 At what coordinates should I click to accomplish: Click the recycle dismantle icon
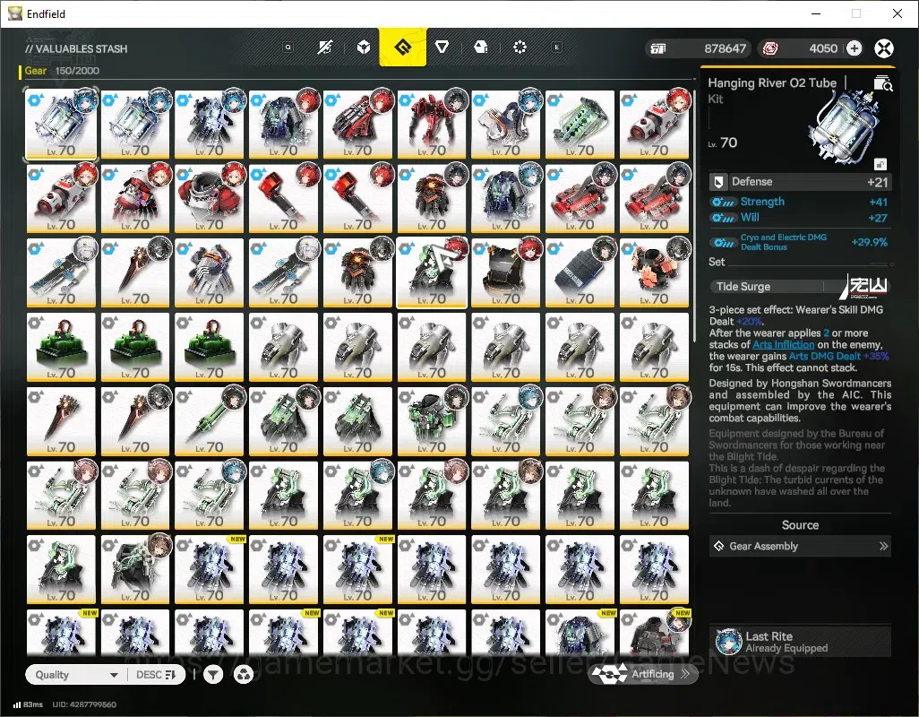[x=244, y=676]
